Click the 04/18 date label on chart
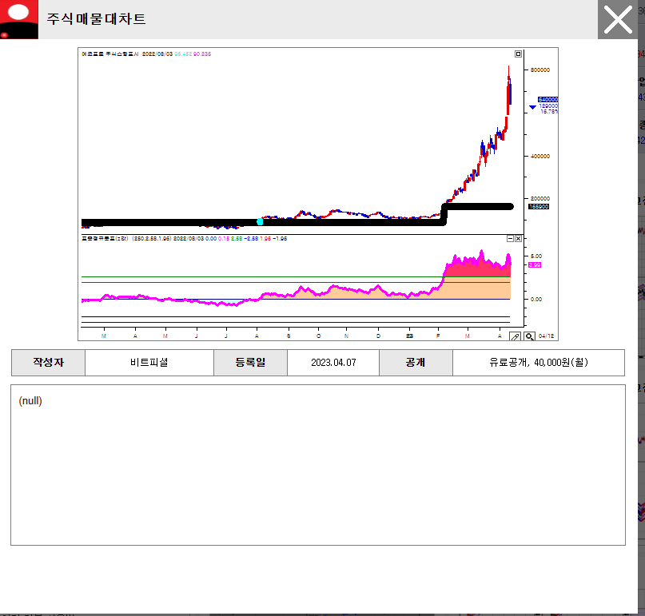 coord(547,336)
